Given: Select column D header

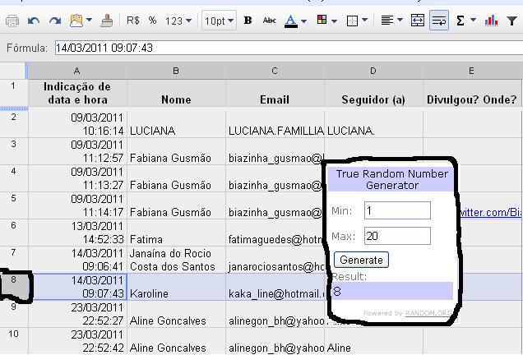Looking at the screenshot, I should point(373,71).
